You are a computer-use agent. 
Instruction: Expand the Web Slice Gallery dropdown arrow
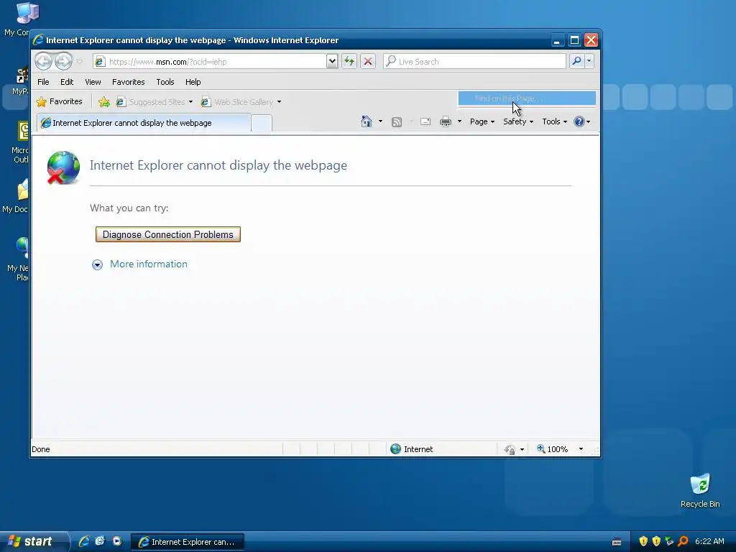(280, 102)
